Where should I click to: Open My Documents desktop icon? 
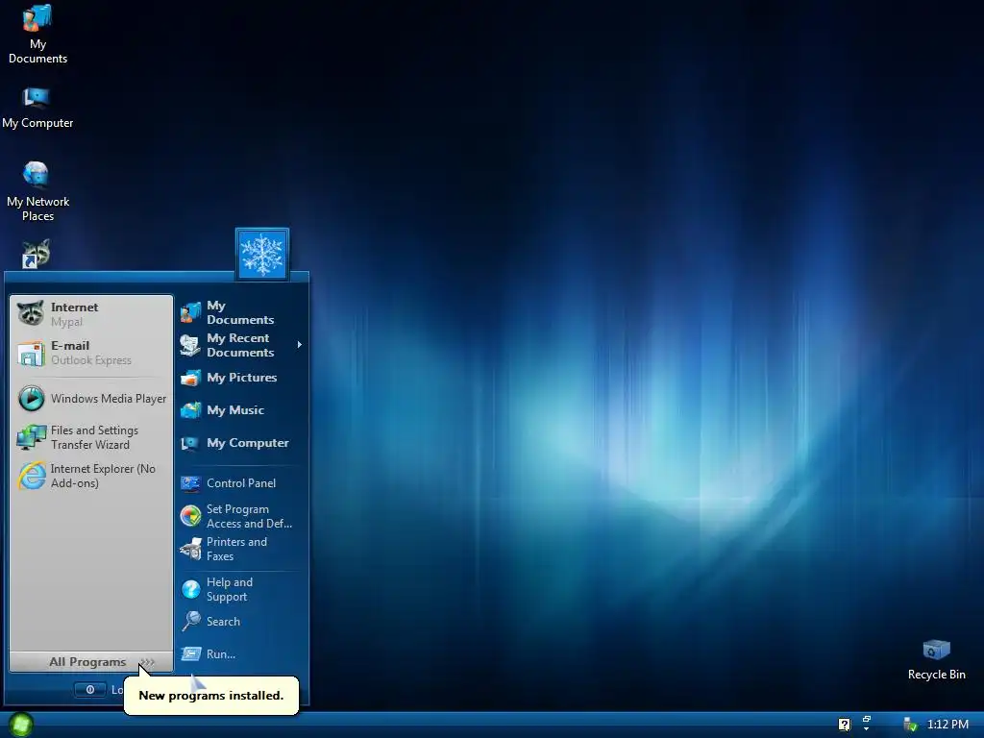pos(37,35)
